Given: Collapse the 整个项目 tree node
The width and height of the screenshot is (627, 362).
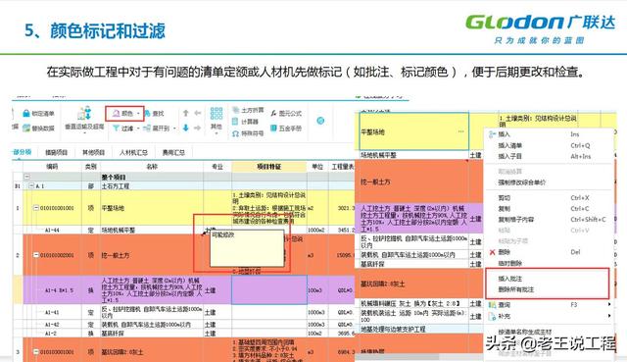Looking at the screenshot, I should 26,177.
